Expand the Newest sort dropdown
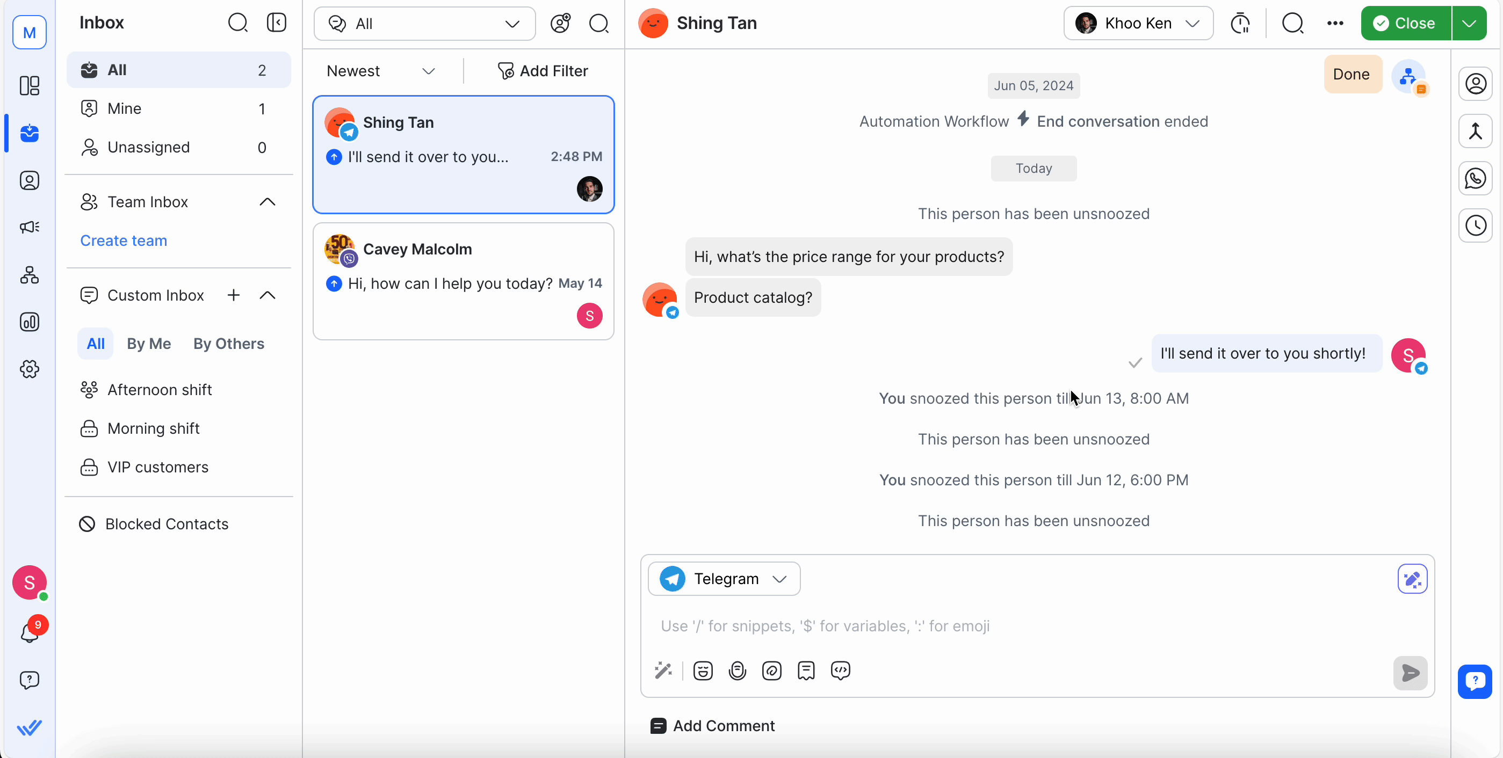The height and width of the screenshot is (758, 1503). [380, 71]
